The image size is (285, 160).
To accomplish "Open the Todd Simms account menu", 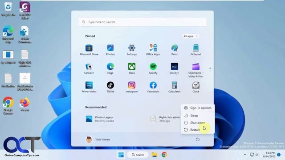I will [98, 140].
